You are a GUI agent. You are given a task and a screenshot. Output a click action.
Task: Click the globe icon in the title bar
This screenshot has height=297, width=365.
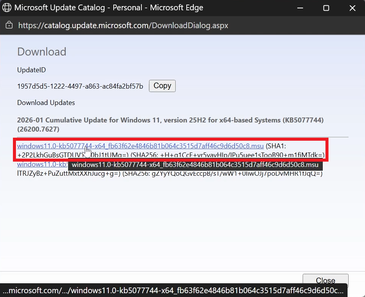click(x=7, y=8)
